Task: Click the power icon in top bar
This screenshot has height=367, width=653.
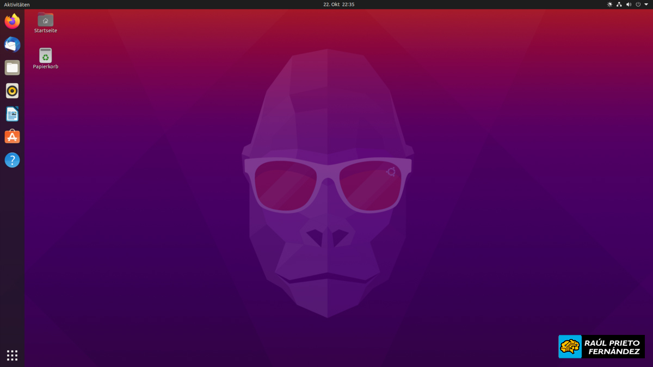Action: (638, 4)
